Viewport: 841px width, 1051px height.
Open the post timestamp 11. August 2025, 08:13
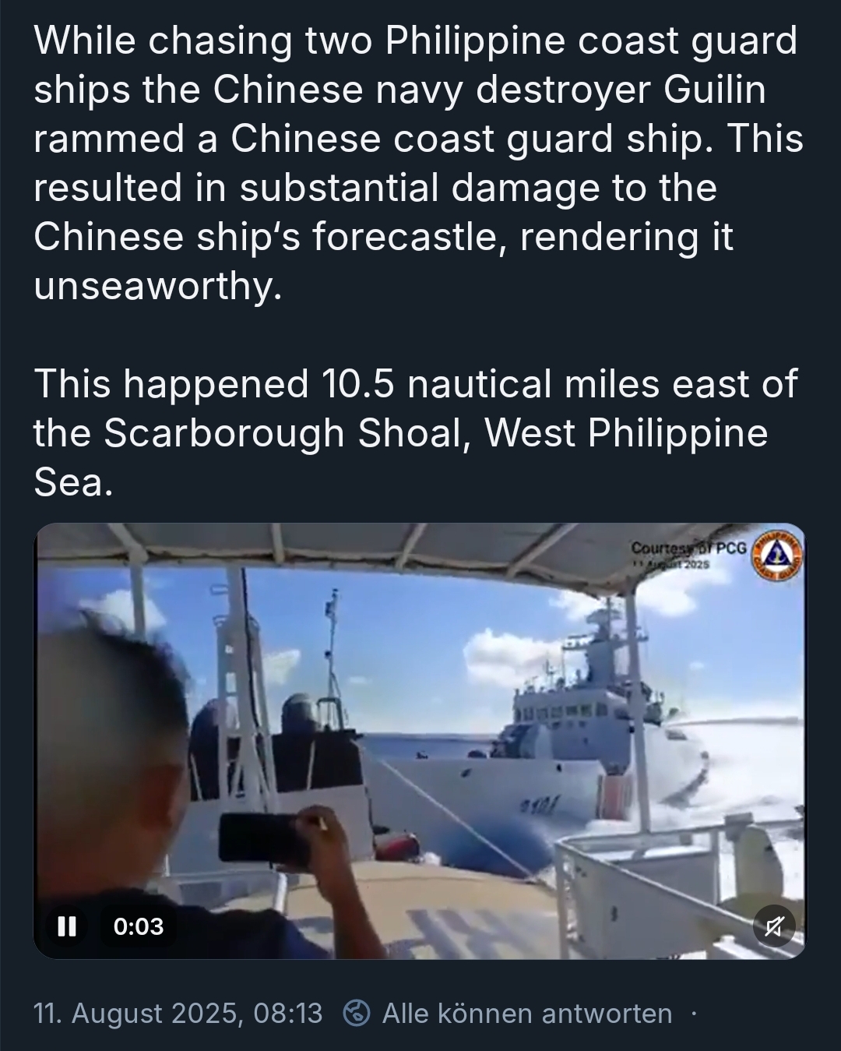[178, 1013]
